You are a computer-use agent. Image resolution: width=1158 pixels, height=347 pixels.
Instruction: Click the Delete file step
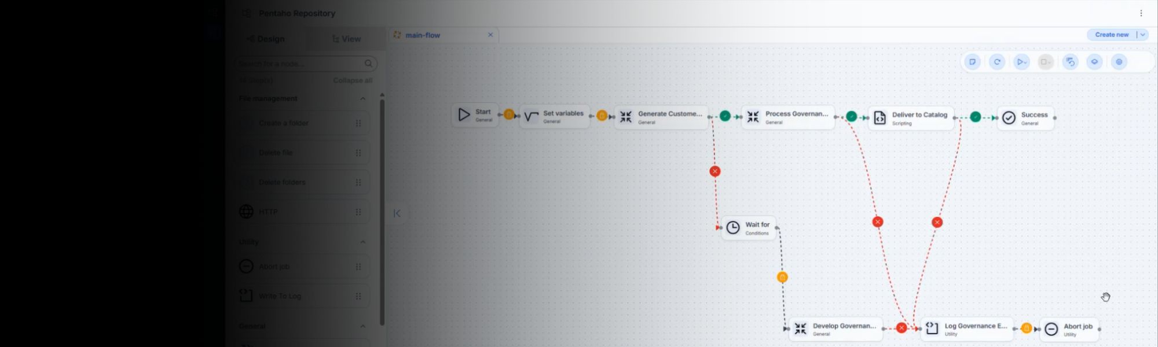[x=302, y=153]
